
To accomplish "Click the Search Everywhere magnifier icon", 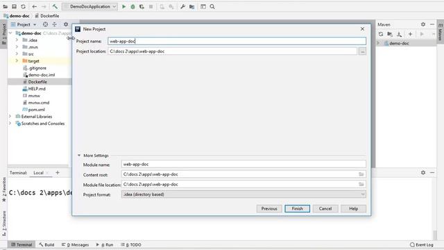I will point(212,6).
